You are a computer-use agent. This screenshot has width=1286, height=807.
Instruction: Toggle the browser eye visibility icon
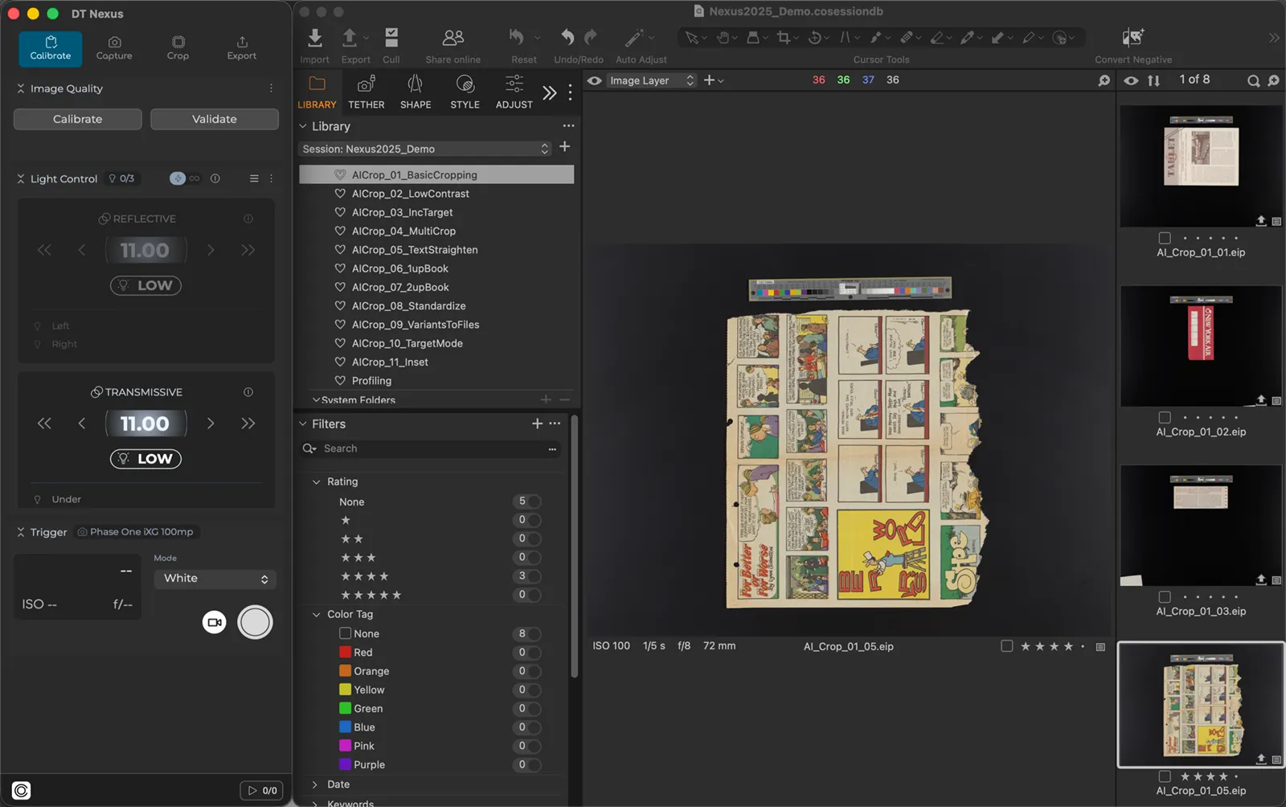point(1131,80)
